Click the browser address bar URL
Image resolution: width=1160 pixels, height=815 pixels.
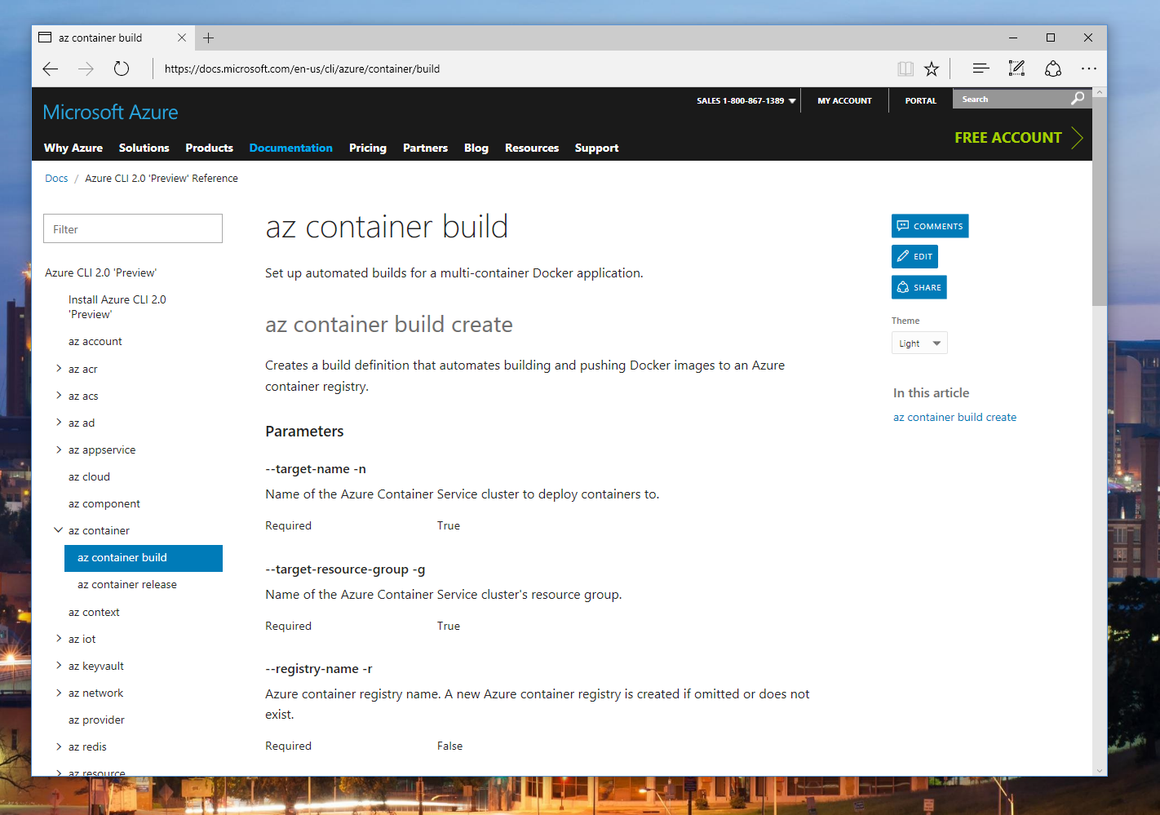point(302,69)
